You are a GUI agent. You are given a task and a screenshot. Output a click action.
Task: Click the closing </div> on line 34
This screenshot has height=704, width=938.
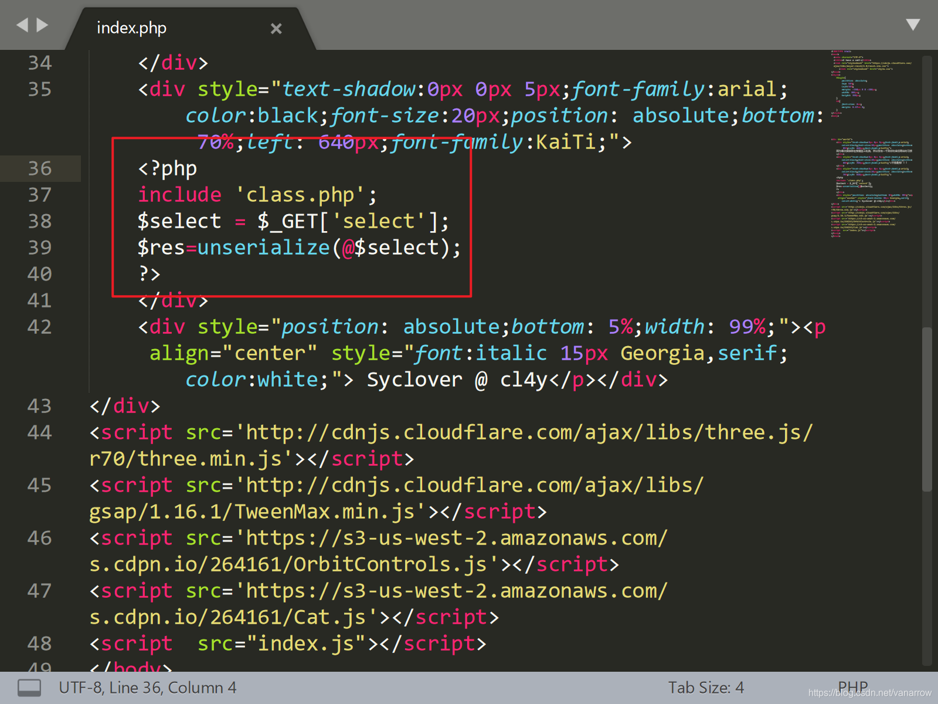[173, 63]
